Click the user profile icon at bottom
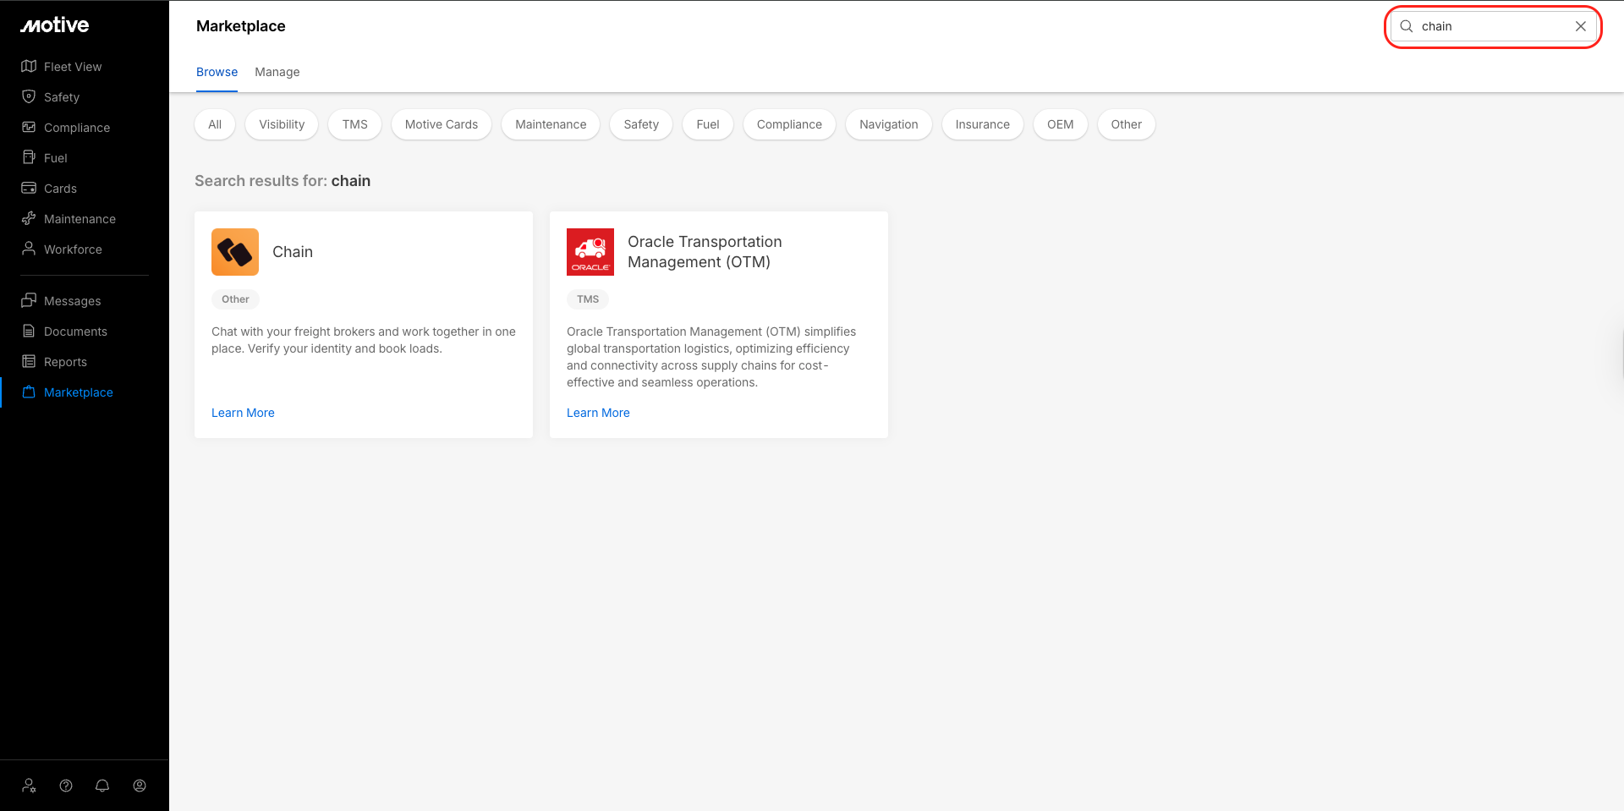This screenshot has height=811, width=1624. coord(140,786)
